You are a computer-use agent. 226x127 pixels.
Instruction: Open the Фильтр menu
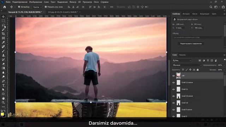73,2
